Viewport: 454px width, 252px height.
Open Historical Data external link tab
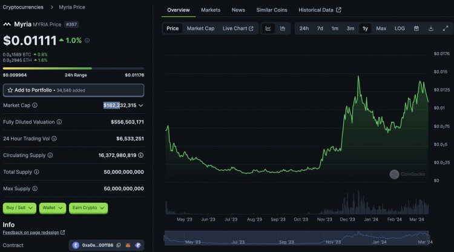[320, 10]
